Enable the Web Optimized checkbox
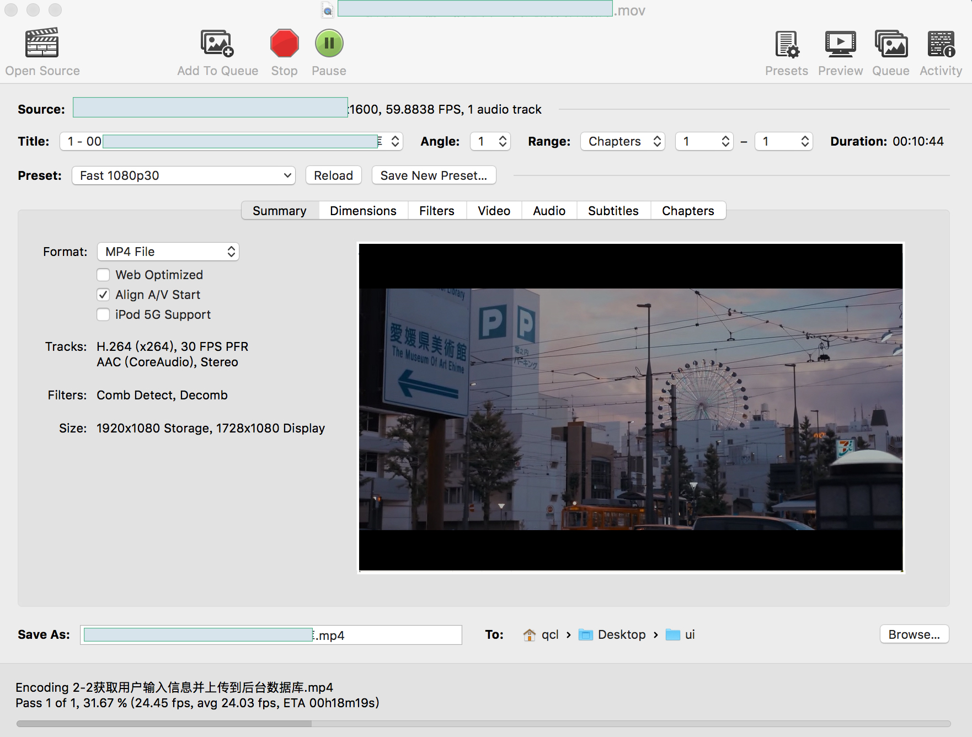 (103, 275)
